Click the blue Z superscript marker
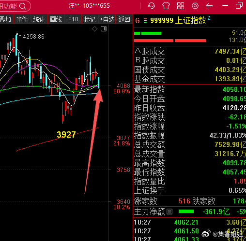The width and height of the screenshot is (246, 241). 209,18
